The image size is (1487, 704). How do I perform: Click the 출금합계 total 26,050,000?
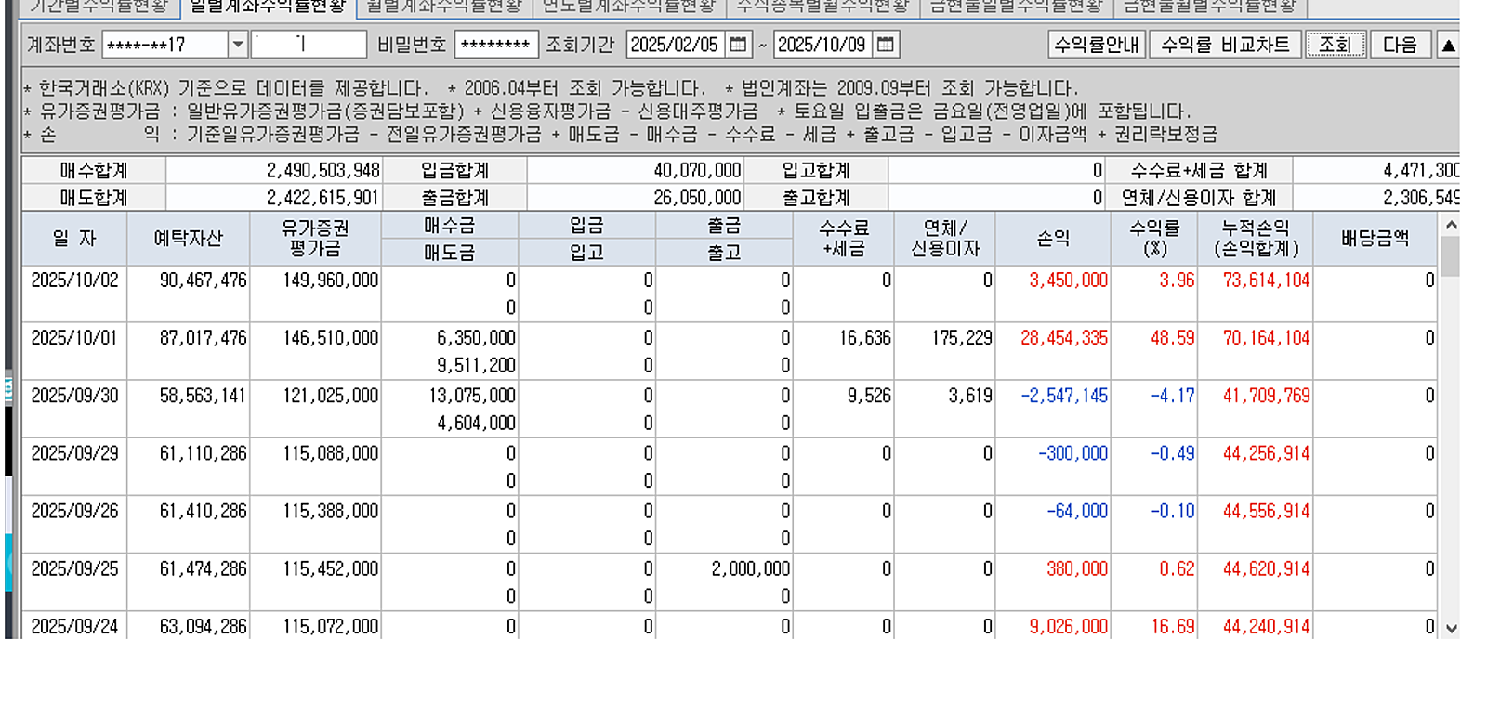click(x=697, y=198)
